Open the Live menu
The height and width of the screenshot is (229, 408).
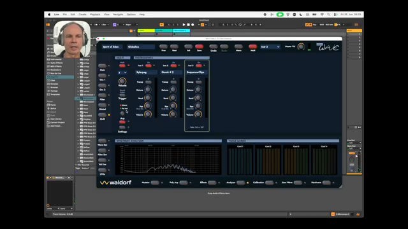pos(57,15)
